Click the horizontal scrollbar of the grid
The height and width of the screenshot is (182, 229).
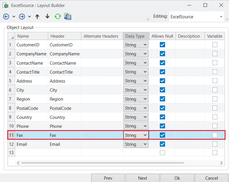tap(102, 163)
